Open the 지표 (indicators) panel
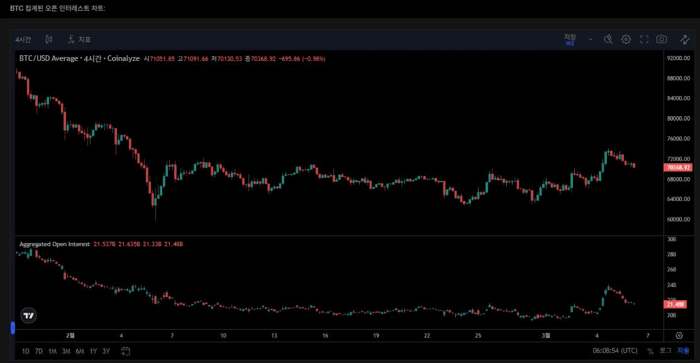This screenshot has width=700, height=363. coord(79,39)
